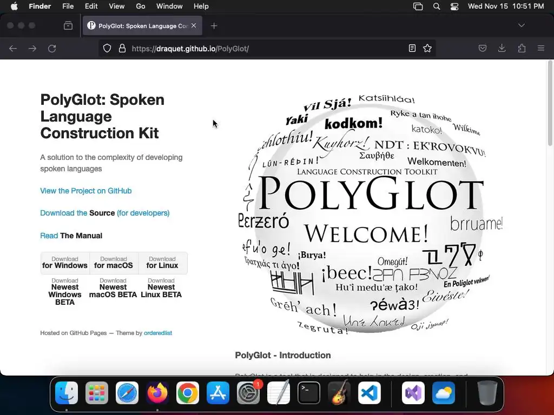
Task: Open the Pocket save icon
Action: (482, 48)
